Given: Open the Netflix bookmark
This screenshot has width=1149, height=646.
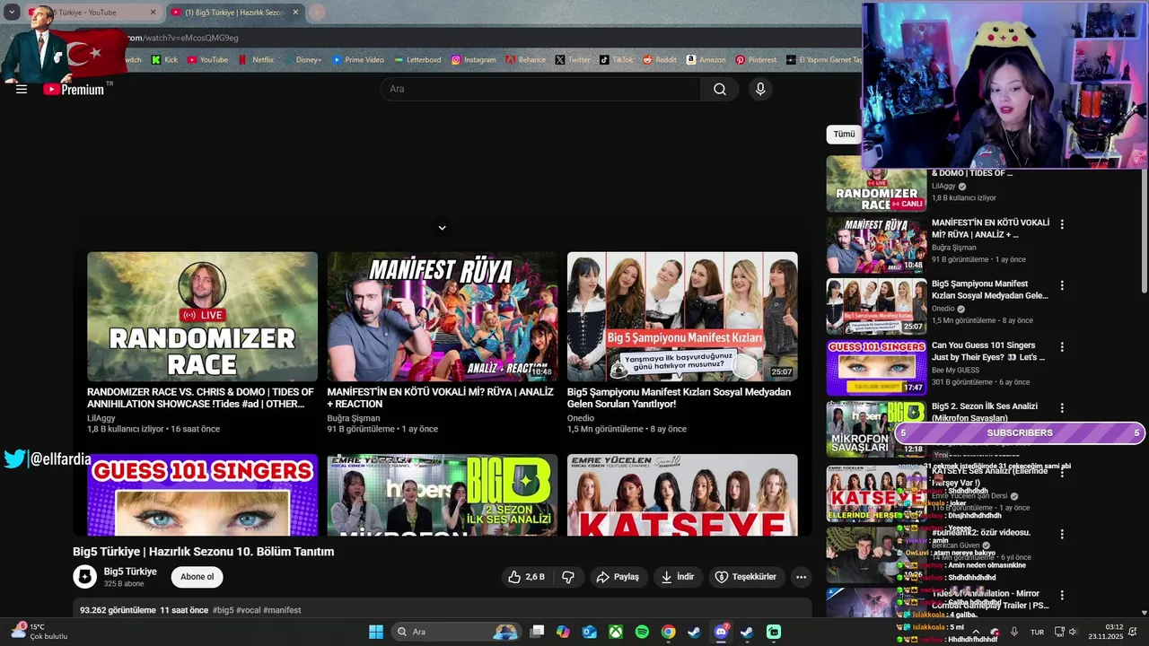Looking at the screenshot, I should click(x=257, y=60).
